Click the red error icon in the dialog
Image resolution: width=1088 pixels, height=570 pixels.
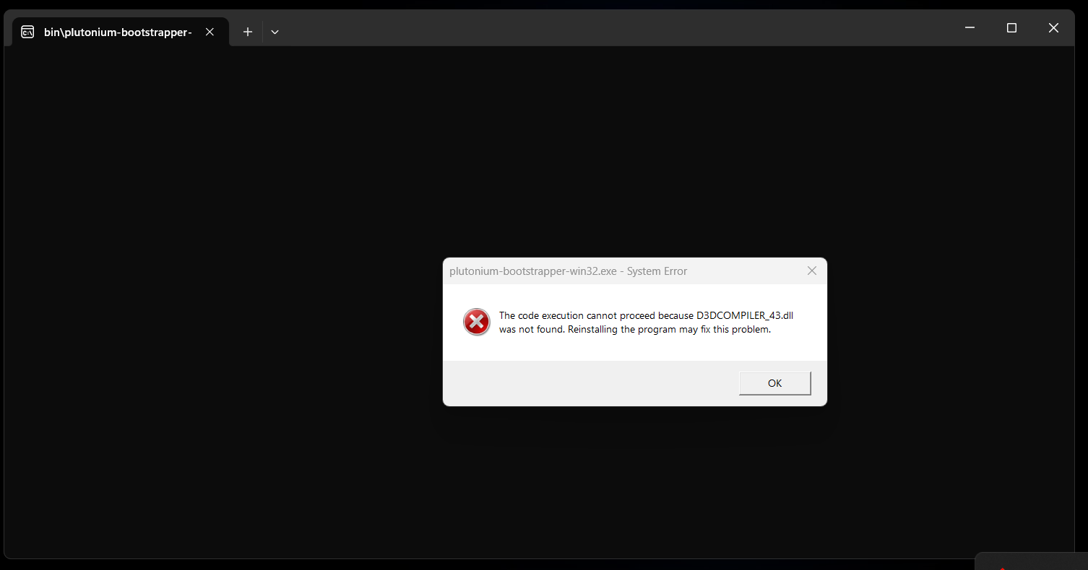pos(477,322)
